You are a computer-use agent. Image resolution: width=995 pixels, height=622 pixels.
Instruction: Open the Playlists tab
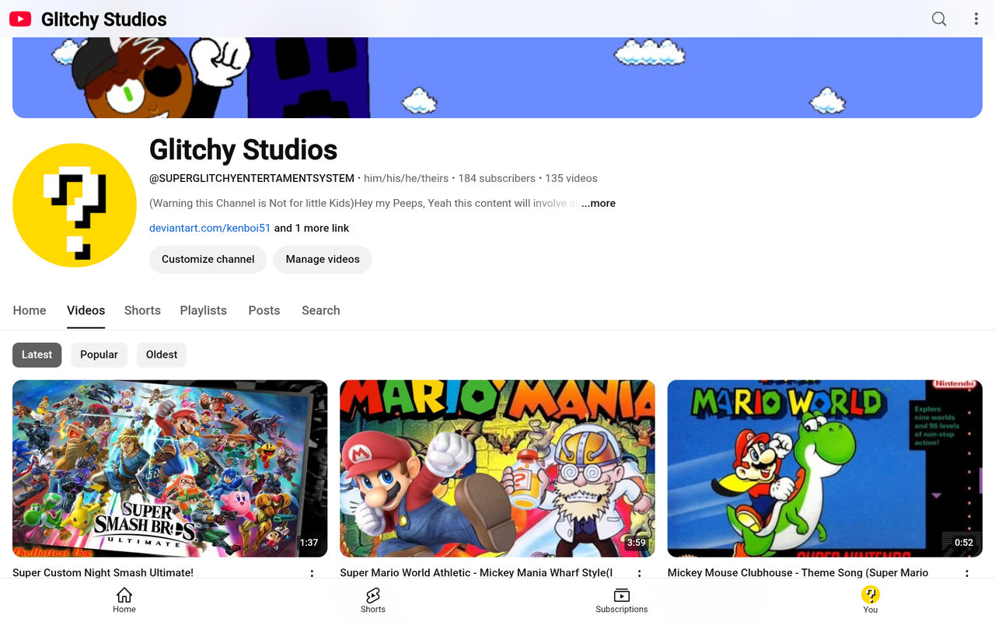204,310
